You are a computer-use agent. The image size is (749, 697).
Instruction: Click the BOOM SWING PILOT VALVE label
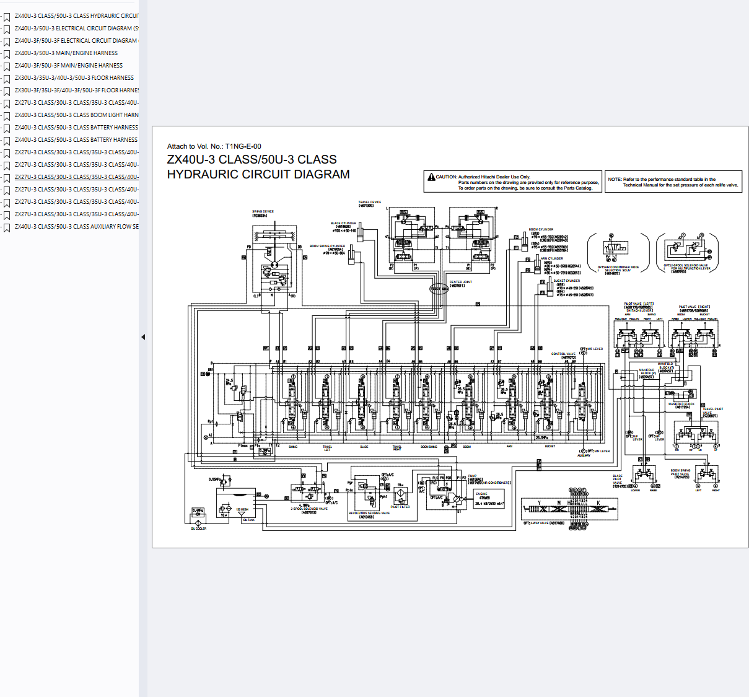pos(680,473)
